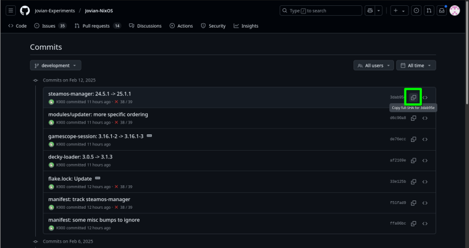Browse repository at commit d6c90a8
This screenshot has width=469, height=248.
click(425, 118)
